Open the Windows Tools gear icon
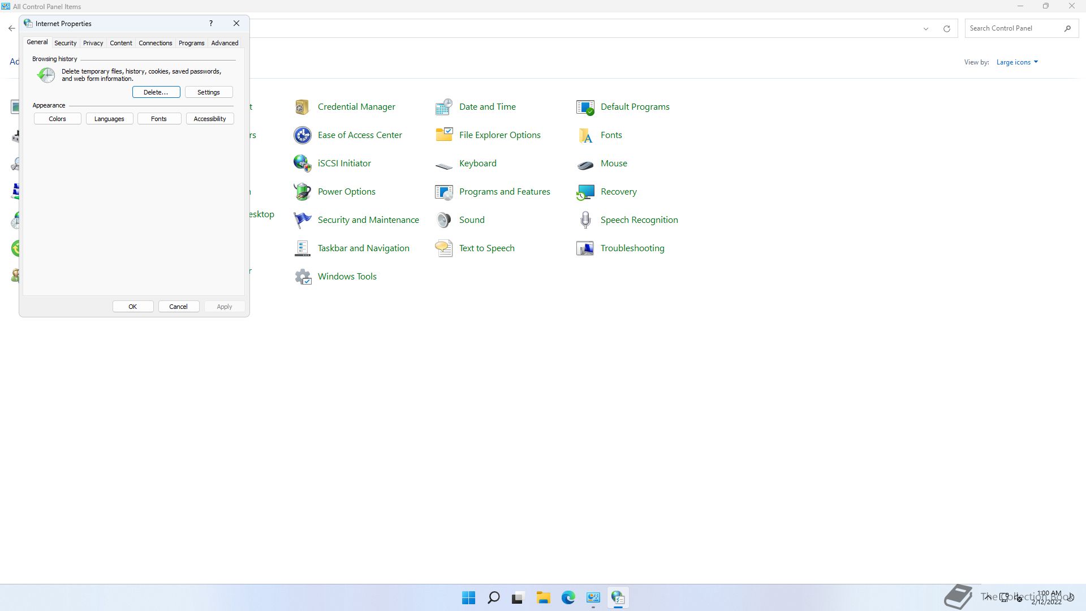The height and width of the screenshot is (611, 1086). click(302, 277)
